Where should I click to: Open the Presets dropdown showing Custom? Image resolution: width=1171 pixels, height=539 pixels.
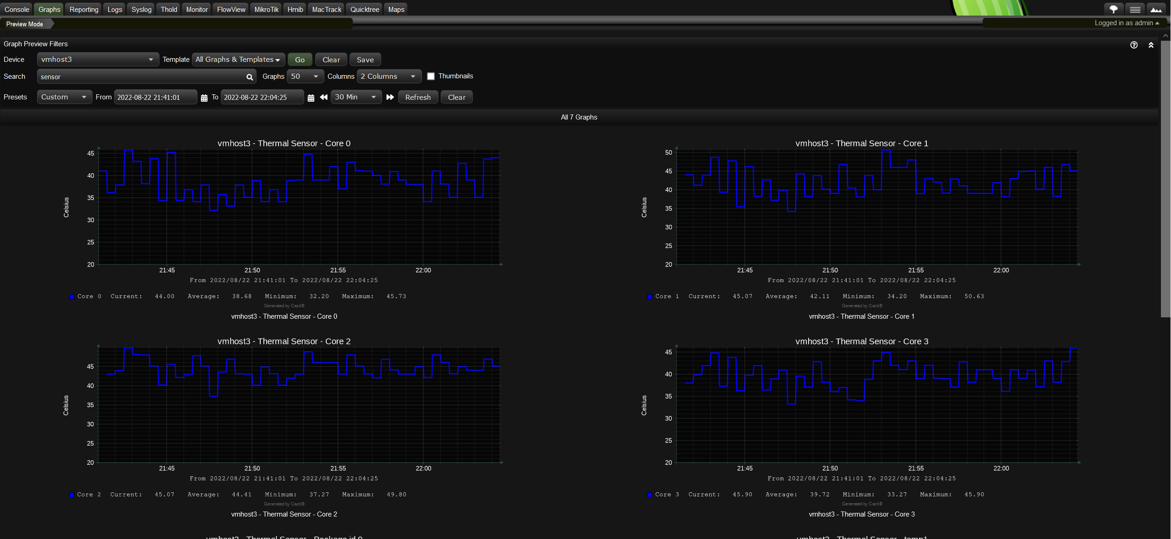64,97
